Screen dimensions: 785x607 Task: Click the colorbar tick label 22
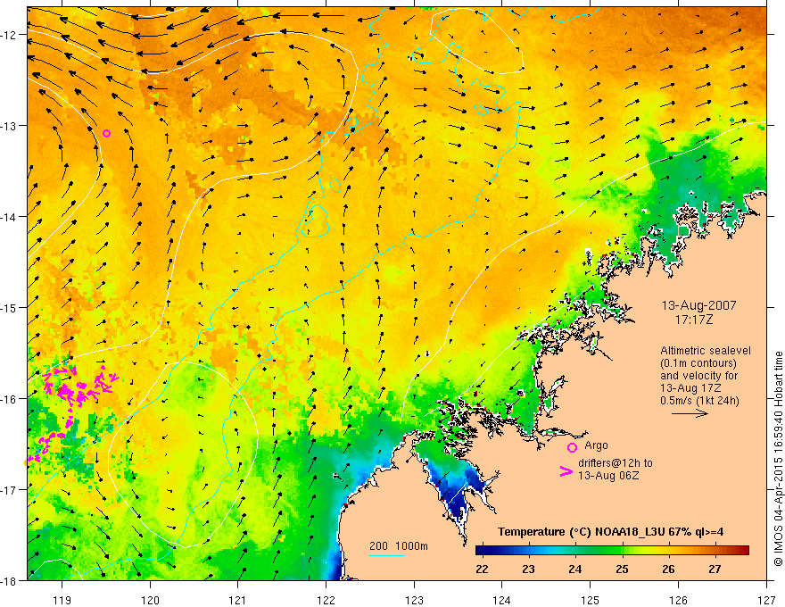[x=482, y=569]
